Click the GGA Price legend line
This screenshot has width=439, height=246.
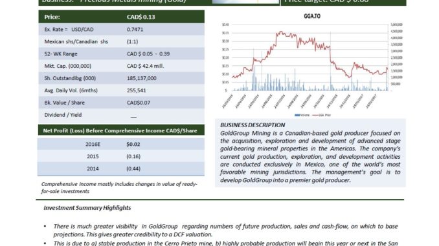tap(315, 115)
